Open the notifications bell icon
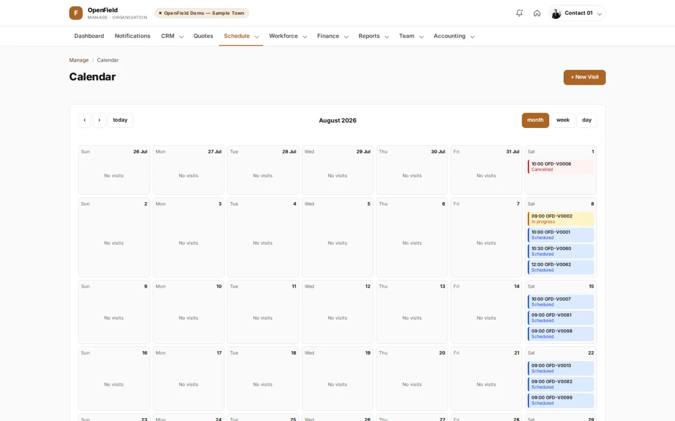Viewport: 675px width, 421px height. pyautogui.click(x=519, y=13)
